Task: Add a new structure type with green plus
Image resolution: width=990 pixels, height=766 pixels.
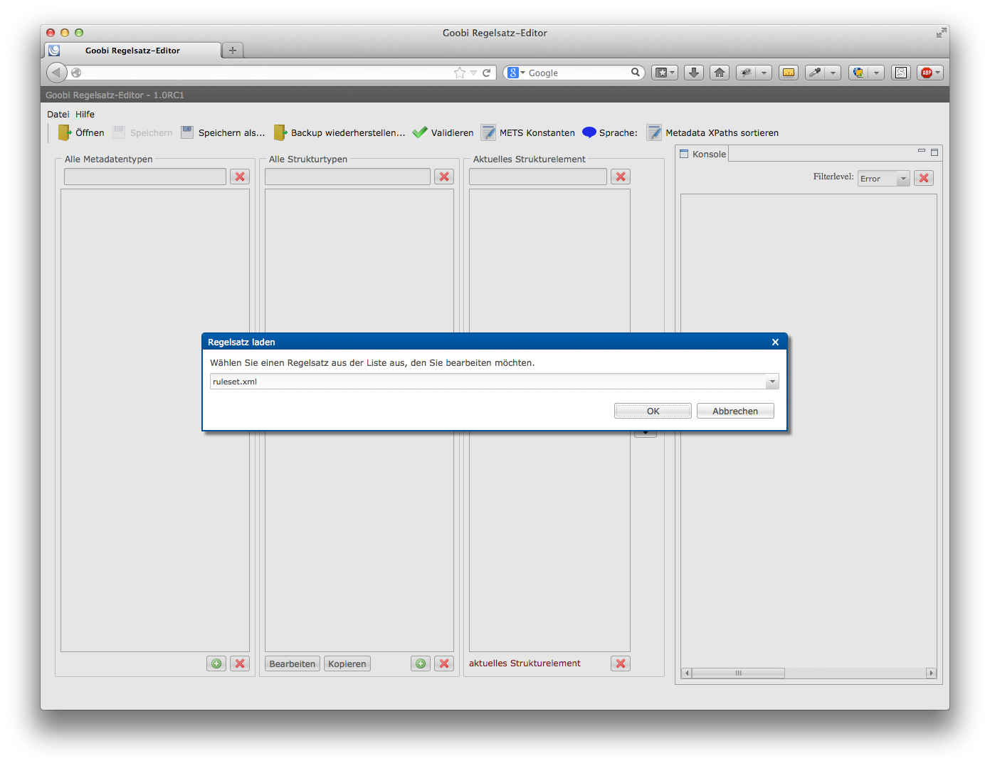Action: coord(421,663)
